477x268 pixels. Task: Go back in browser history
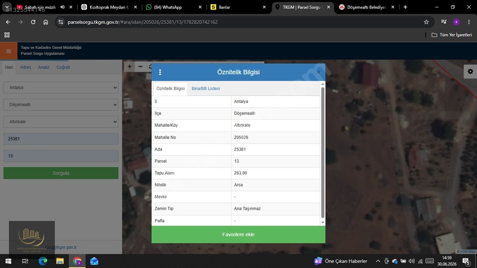(8, 22)
